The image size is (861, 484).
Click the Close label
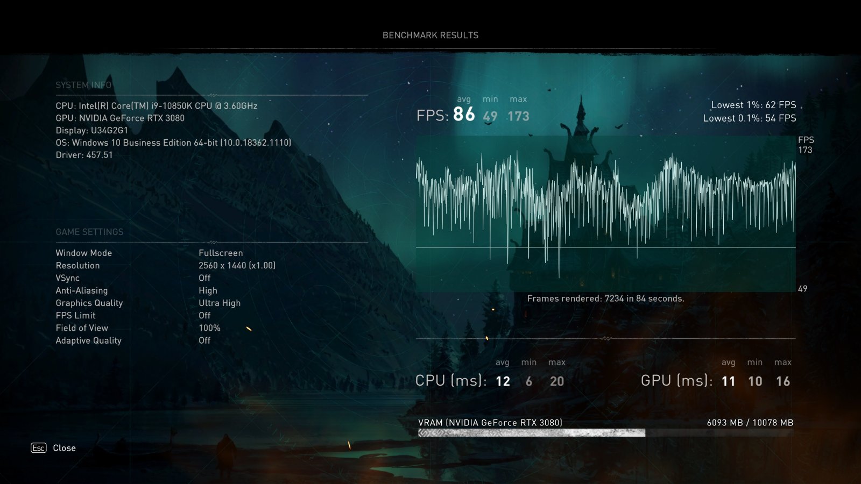tap(64, 448)
